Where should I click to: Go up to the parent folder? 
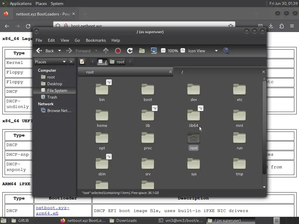[x=106, y=51]
